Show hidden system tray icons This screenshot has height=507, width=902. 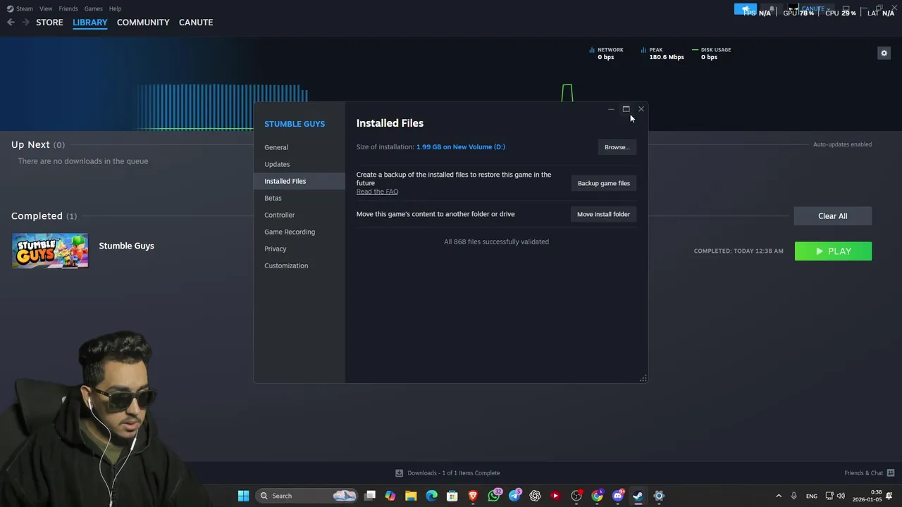[x=779, y=496]
